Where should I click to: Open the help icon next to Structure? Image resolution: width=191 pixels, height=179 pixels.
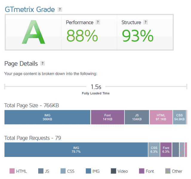tap(145, 22)
